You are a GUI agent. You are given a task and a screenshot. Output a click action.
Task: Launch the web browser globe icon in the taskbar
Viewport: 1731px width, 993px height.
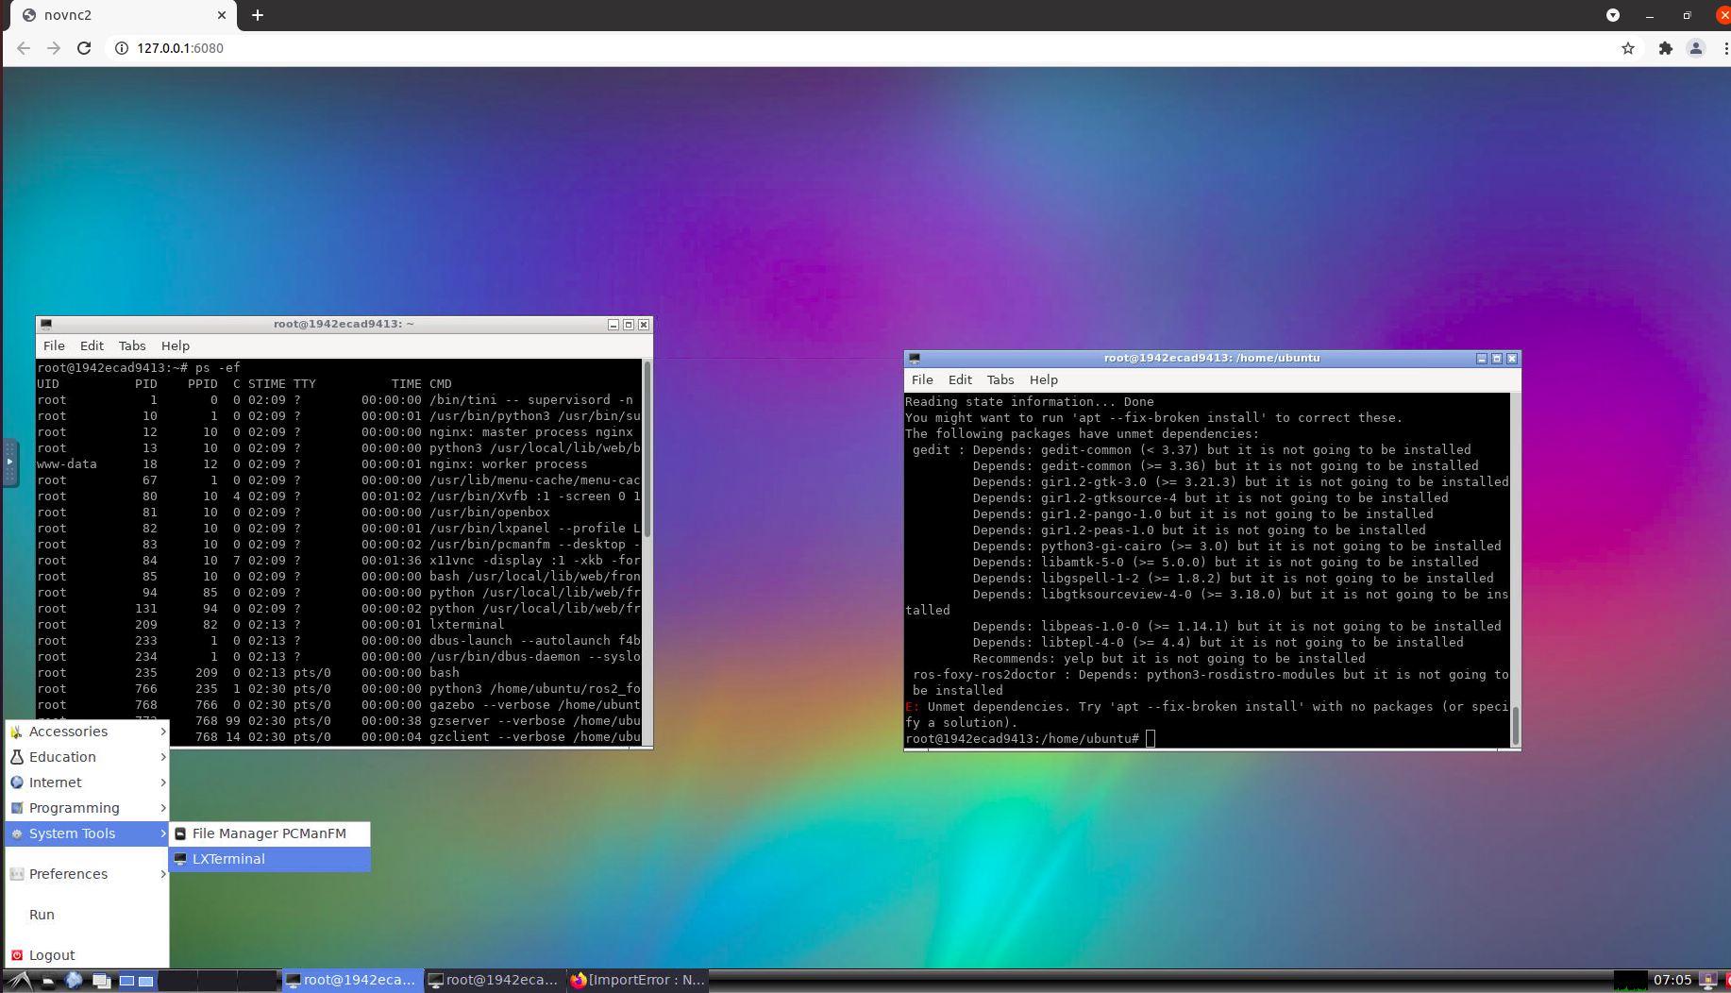[x=74, y=981]
